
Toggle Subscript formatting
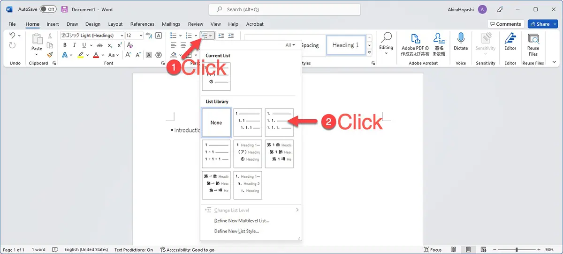point(110,45)
